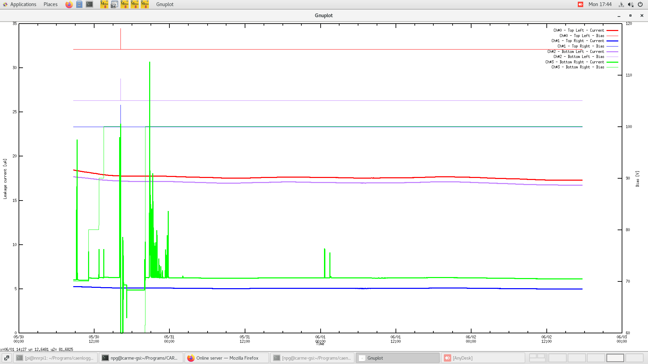Screen dimensions: 648x364
Task: Click the power icon in the system tray
Action: (x=640, y=4)
